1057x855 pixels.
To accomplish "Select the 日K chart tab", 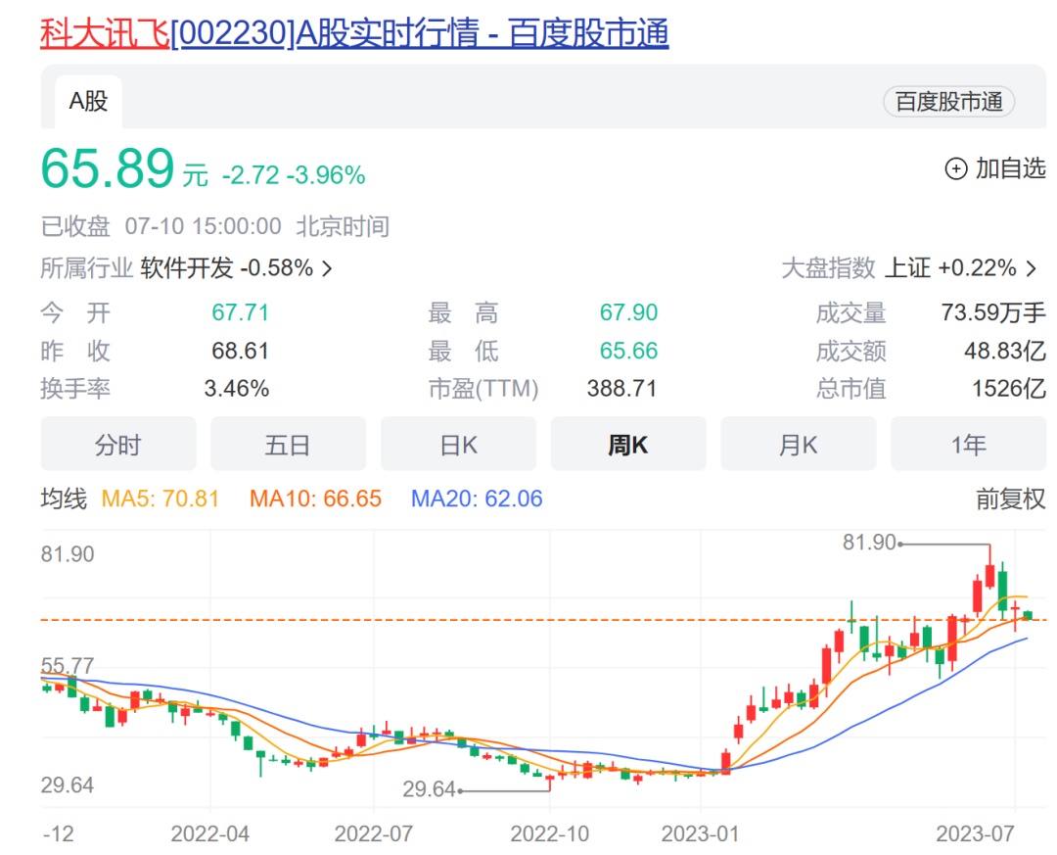I will 458,445.
